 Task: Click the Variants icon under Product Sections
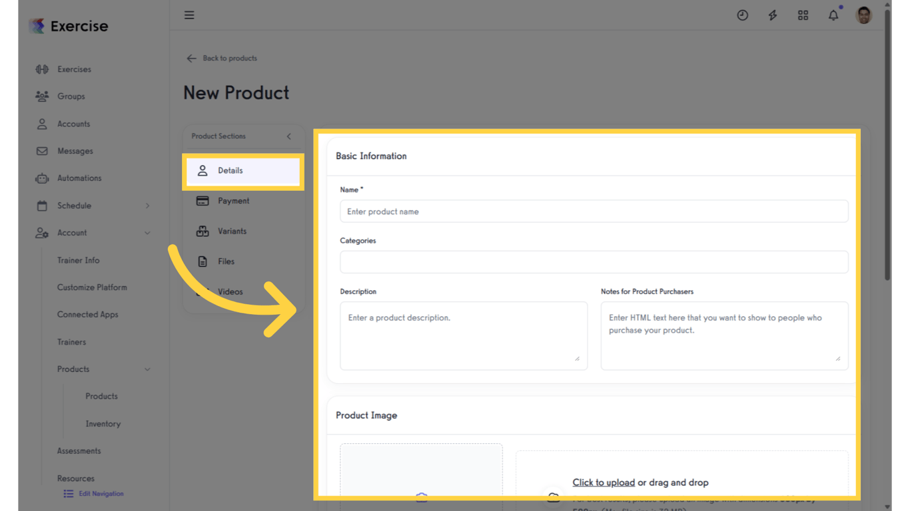click(203, 231)
